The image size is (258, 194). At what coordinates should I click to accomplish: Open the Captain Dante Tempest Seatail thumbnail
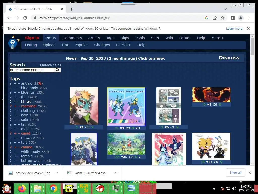[x=126, y=107]
